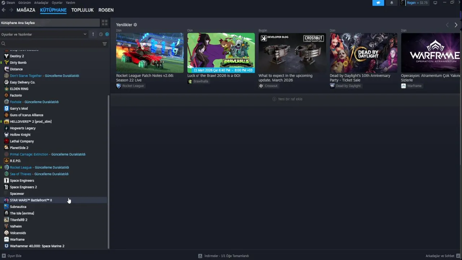This screenshot has width=462, height=260.
Task: Click the forward navigation arrow
Action: 11,10
